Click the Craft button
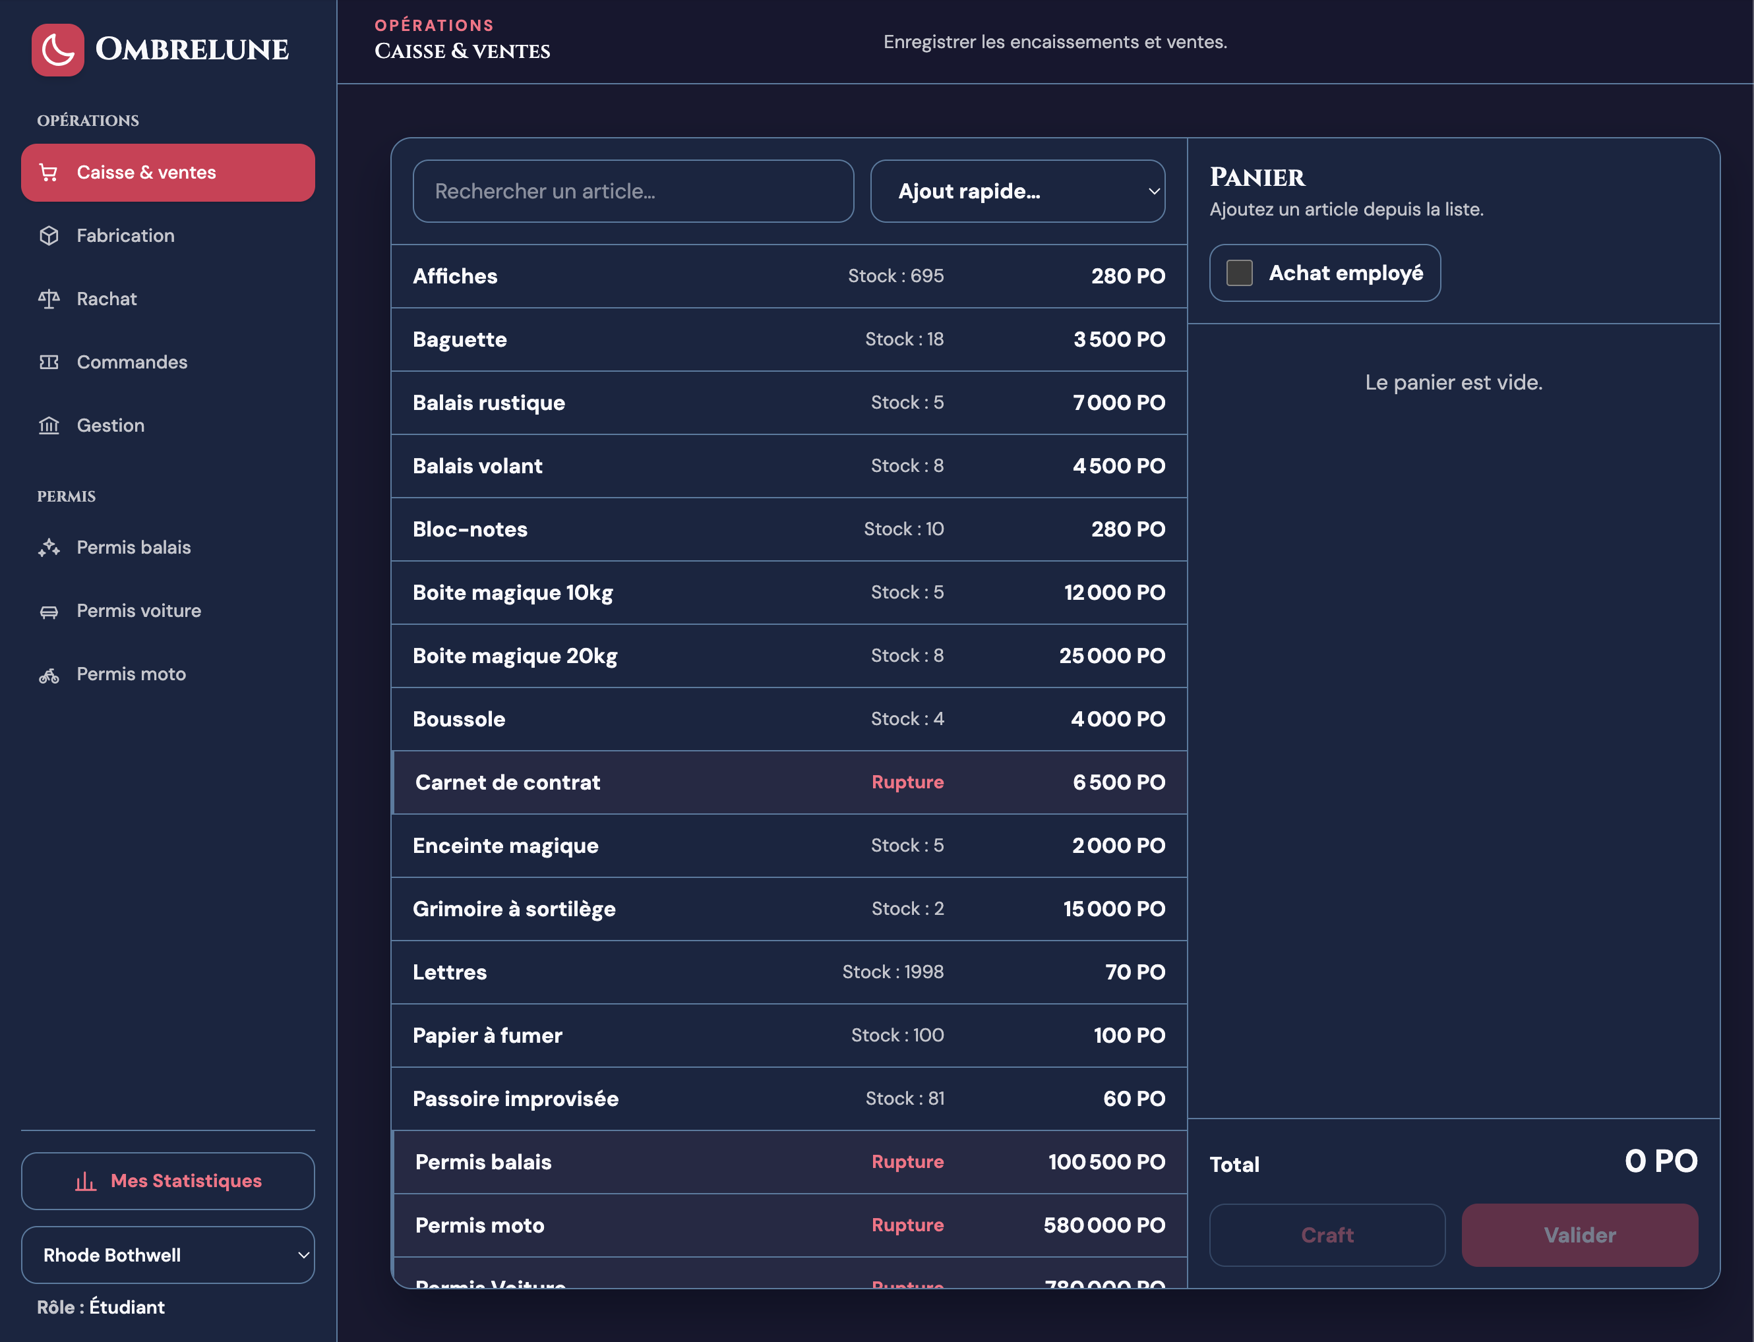The height and width of the screenshot is (1342, 1754). pyautogui.click(x=1327, y=1235)
